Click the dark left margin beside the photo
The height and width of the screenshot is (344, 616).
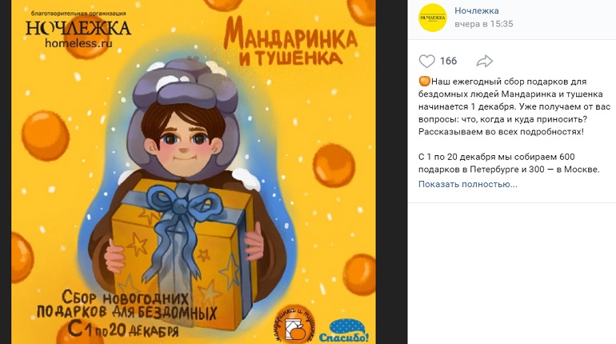6,172
